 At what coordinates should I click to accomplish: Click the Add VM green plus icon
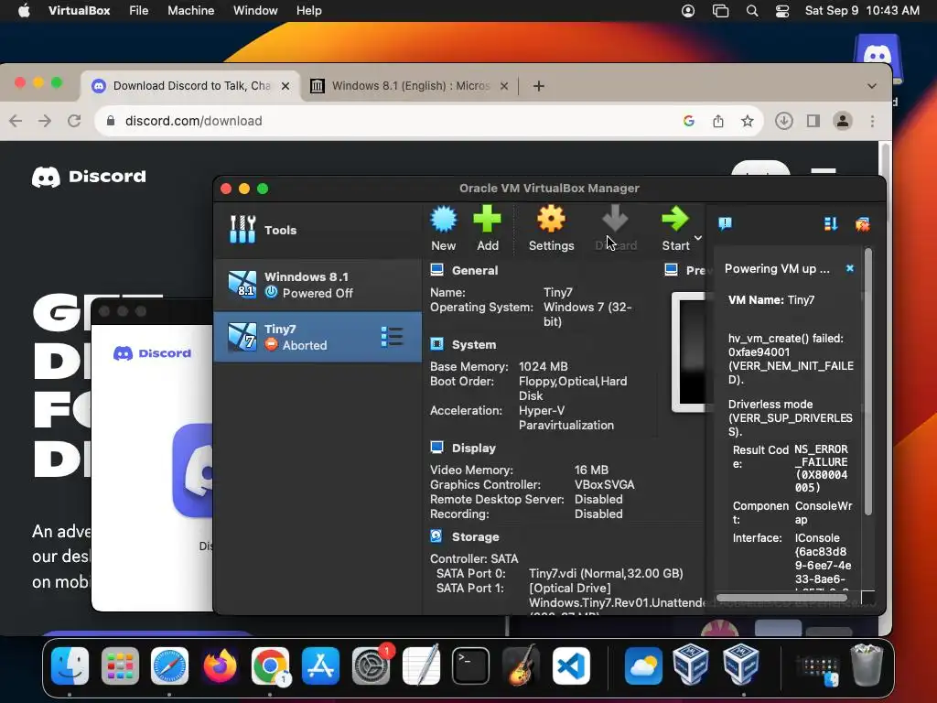click(487, 219)
